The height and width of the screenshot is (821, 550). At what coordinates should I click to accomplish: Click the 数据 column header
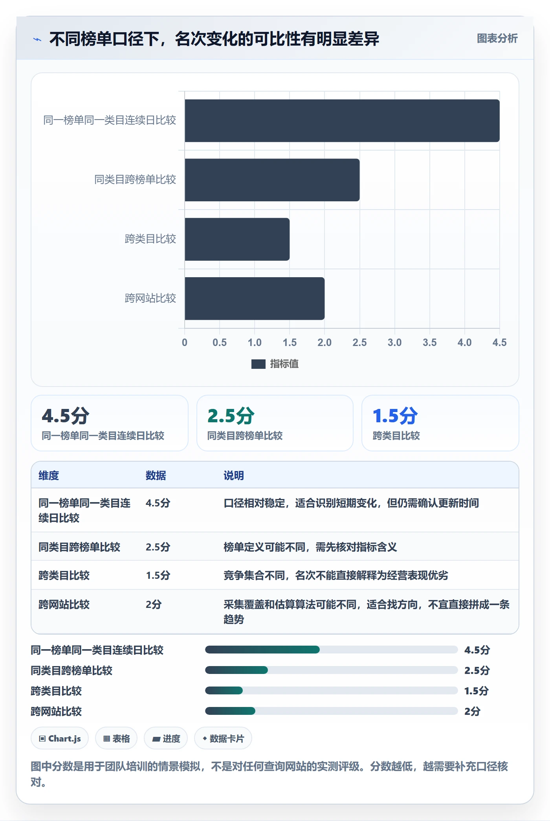[156, 475]
